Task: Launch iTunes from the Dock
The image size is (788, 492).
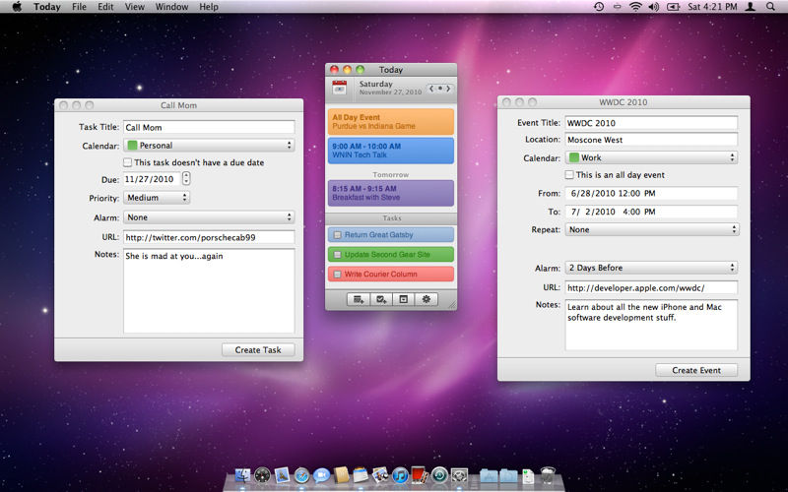Action: (400, 474)
